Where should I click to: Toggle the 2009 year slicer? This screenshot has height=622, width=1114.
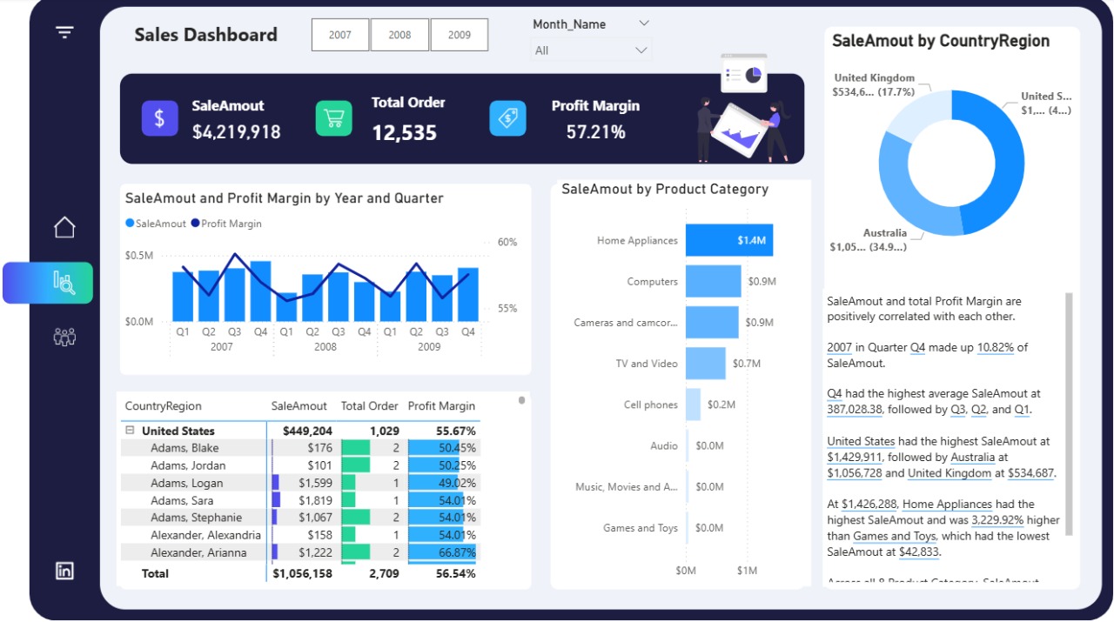460,35
